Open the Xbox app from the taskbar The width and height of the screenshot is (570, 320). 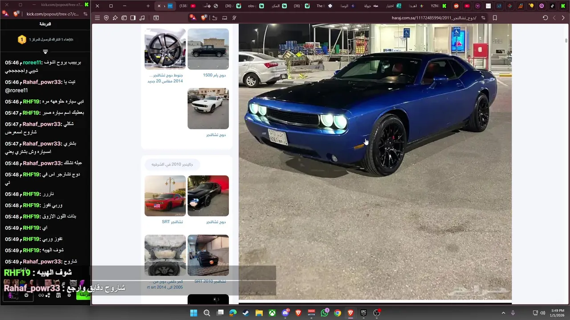point(272,313)
